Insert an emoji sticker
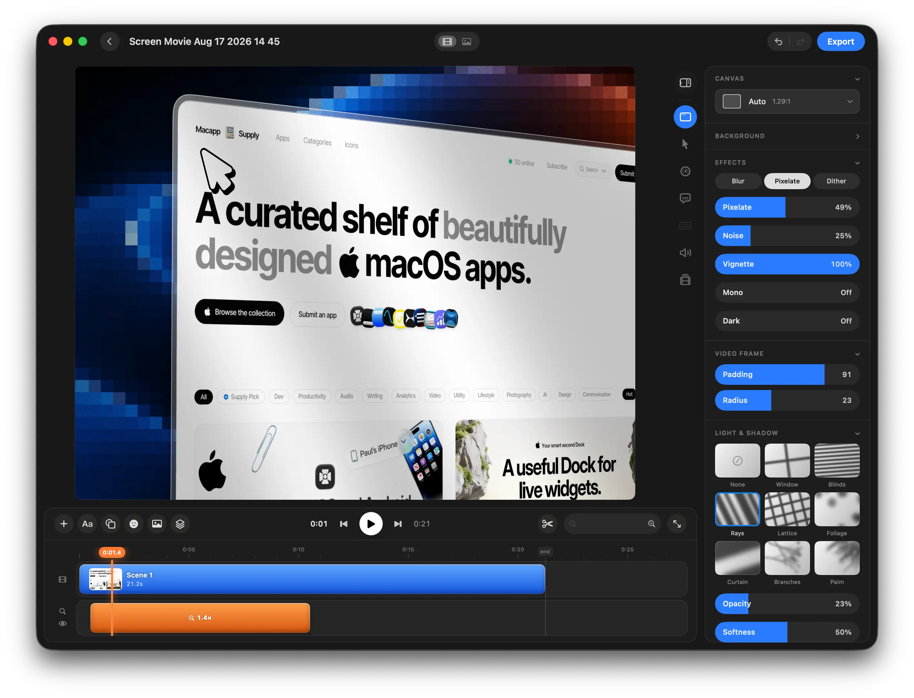914x698 pixels. (x=134, y=524)
